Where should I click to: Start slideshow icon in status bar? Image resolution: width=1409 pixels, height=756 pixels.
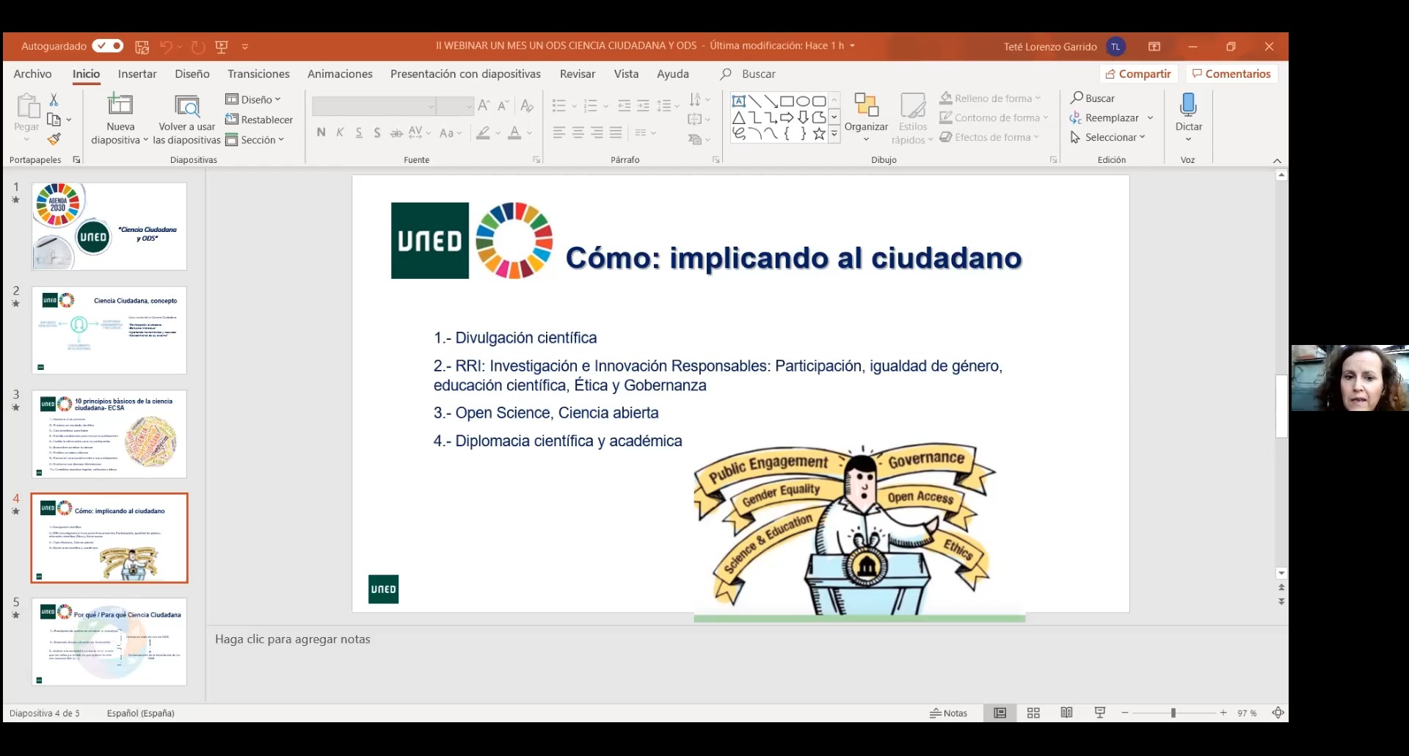click(1099, 713)
